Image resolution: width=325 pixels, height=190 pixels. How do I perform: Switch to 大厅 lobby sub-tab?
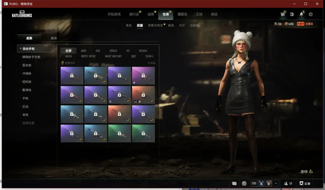[182, 26]
